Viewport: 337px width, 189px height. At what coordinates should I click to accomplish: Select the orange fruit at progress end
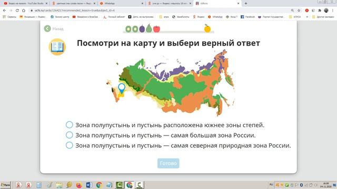click(207, 28)
